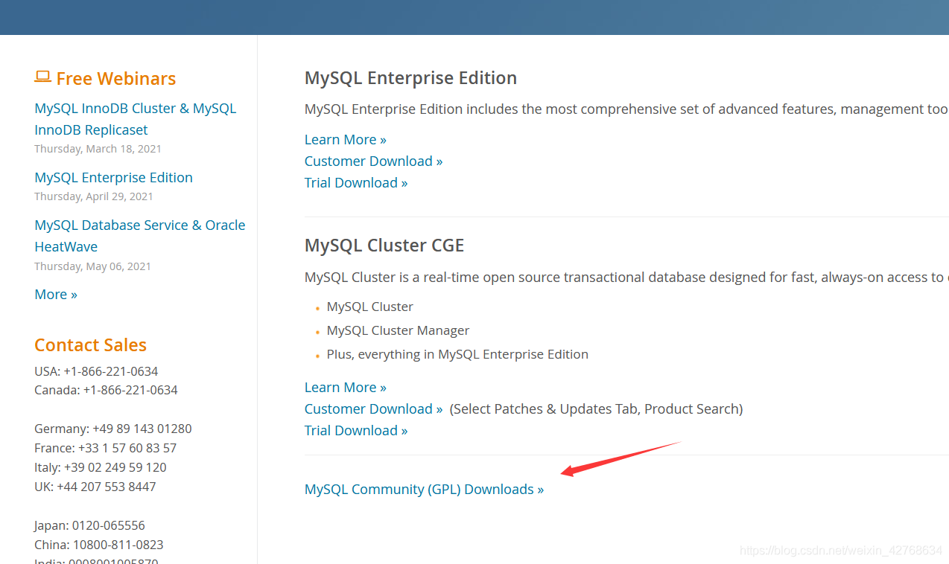Click Trial Download » under MySQL Cluster CGE
The width and height of the screenshot is (949, 564).
pyautogui.click(x=356, y=430)
